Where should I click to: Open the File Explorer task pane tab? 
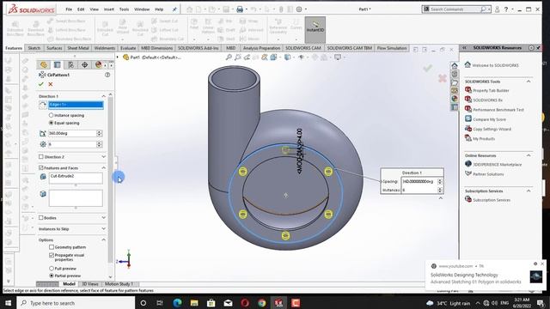click(x=455, y=82)
